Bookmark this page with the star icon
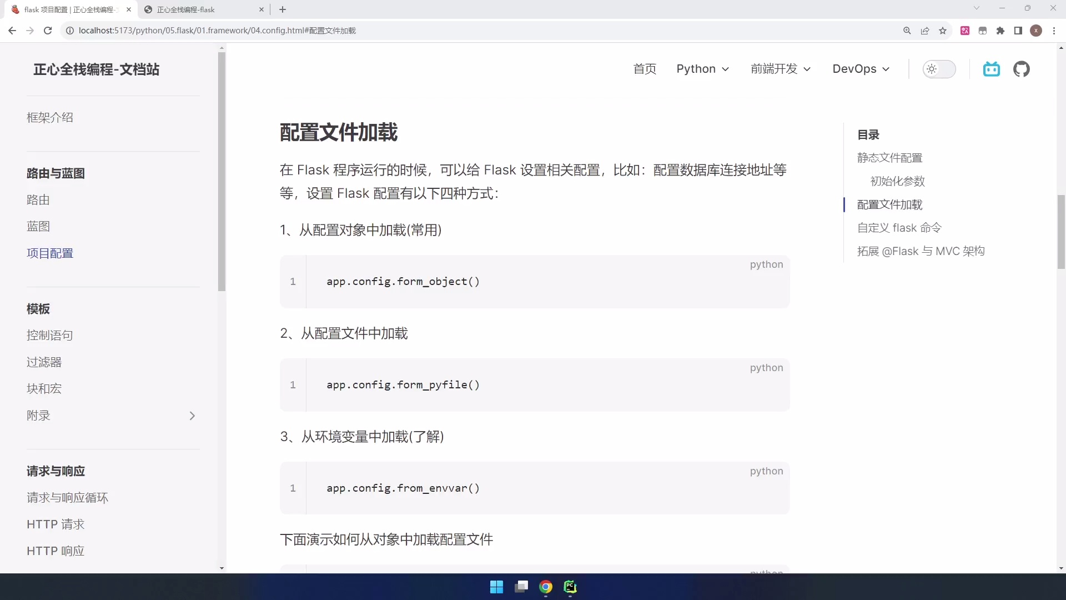 pos(943,31)
